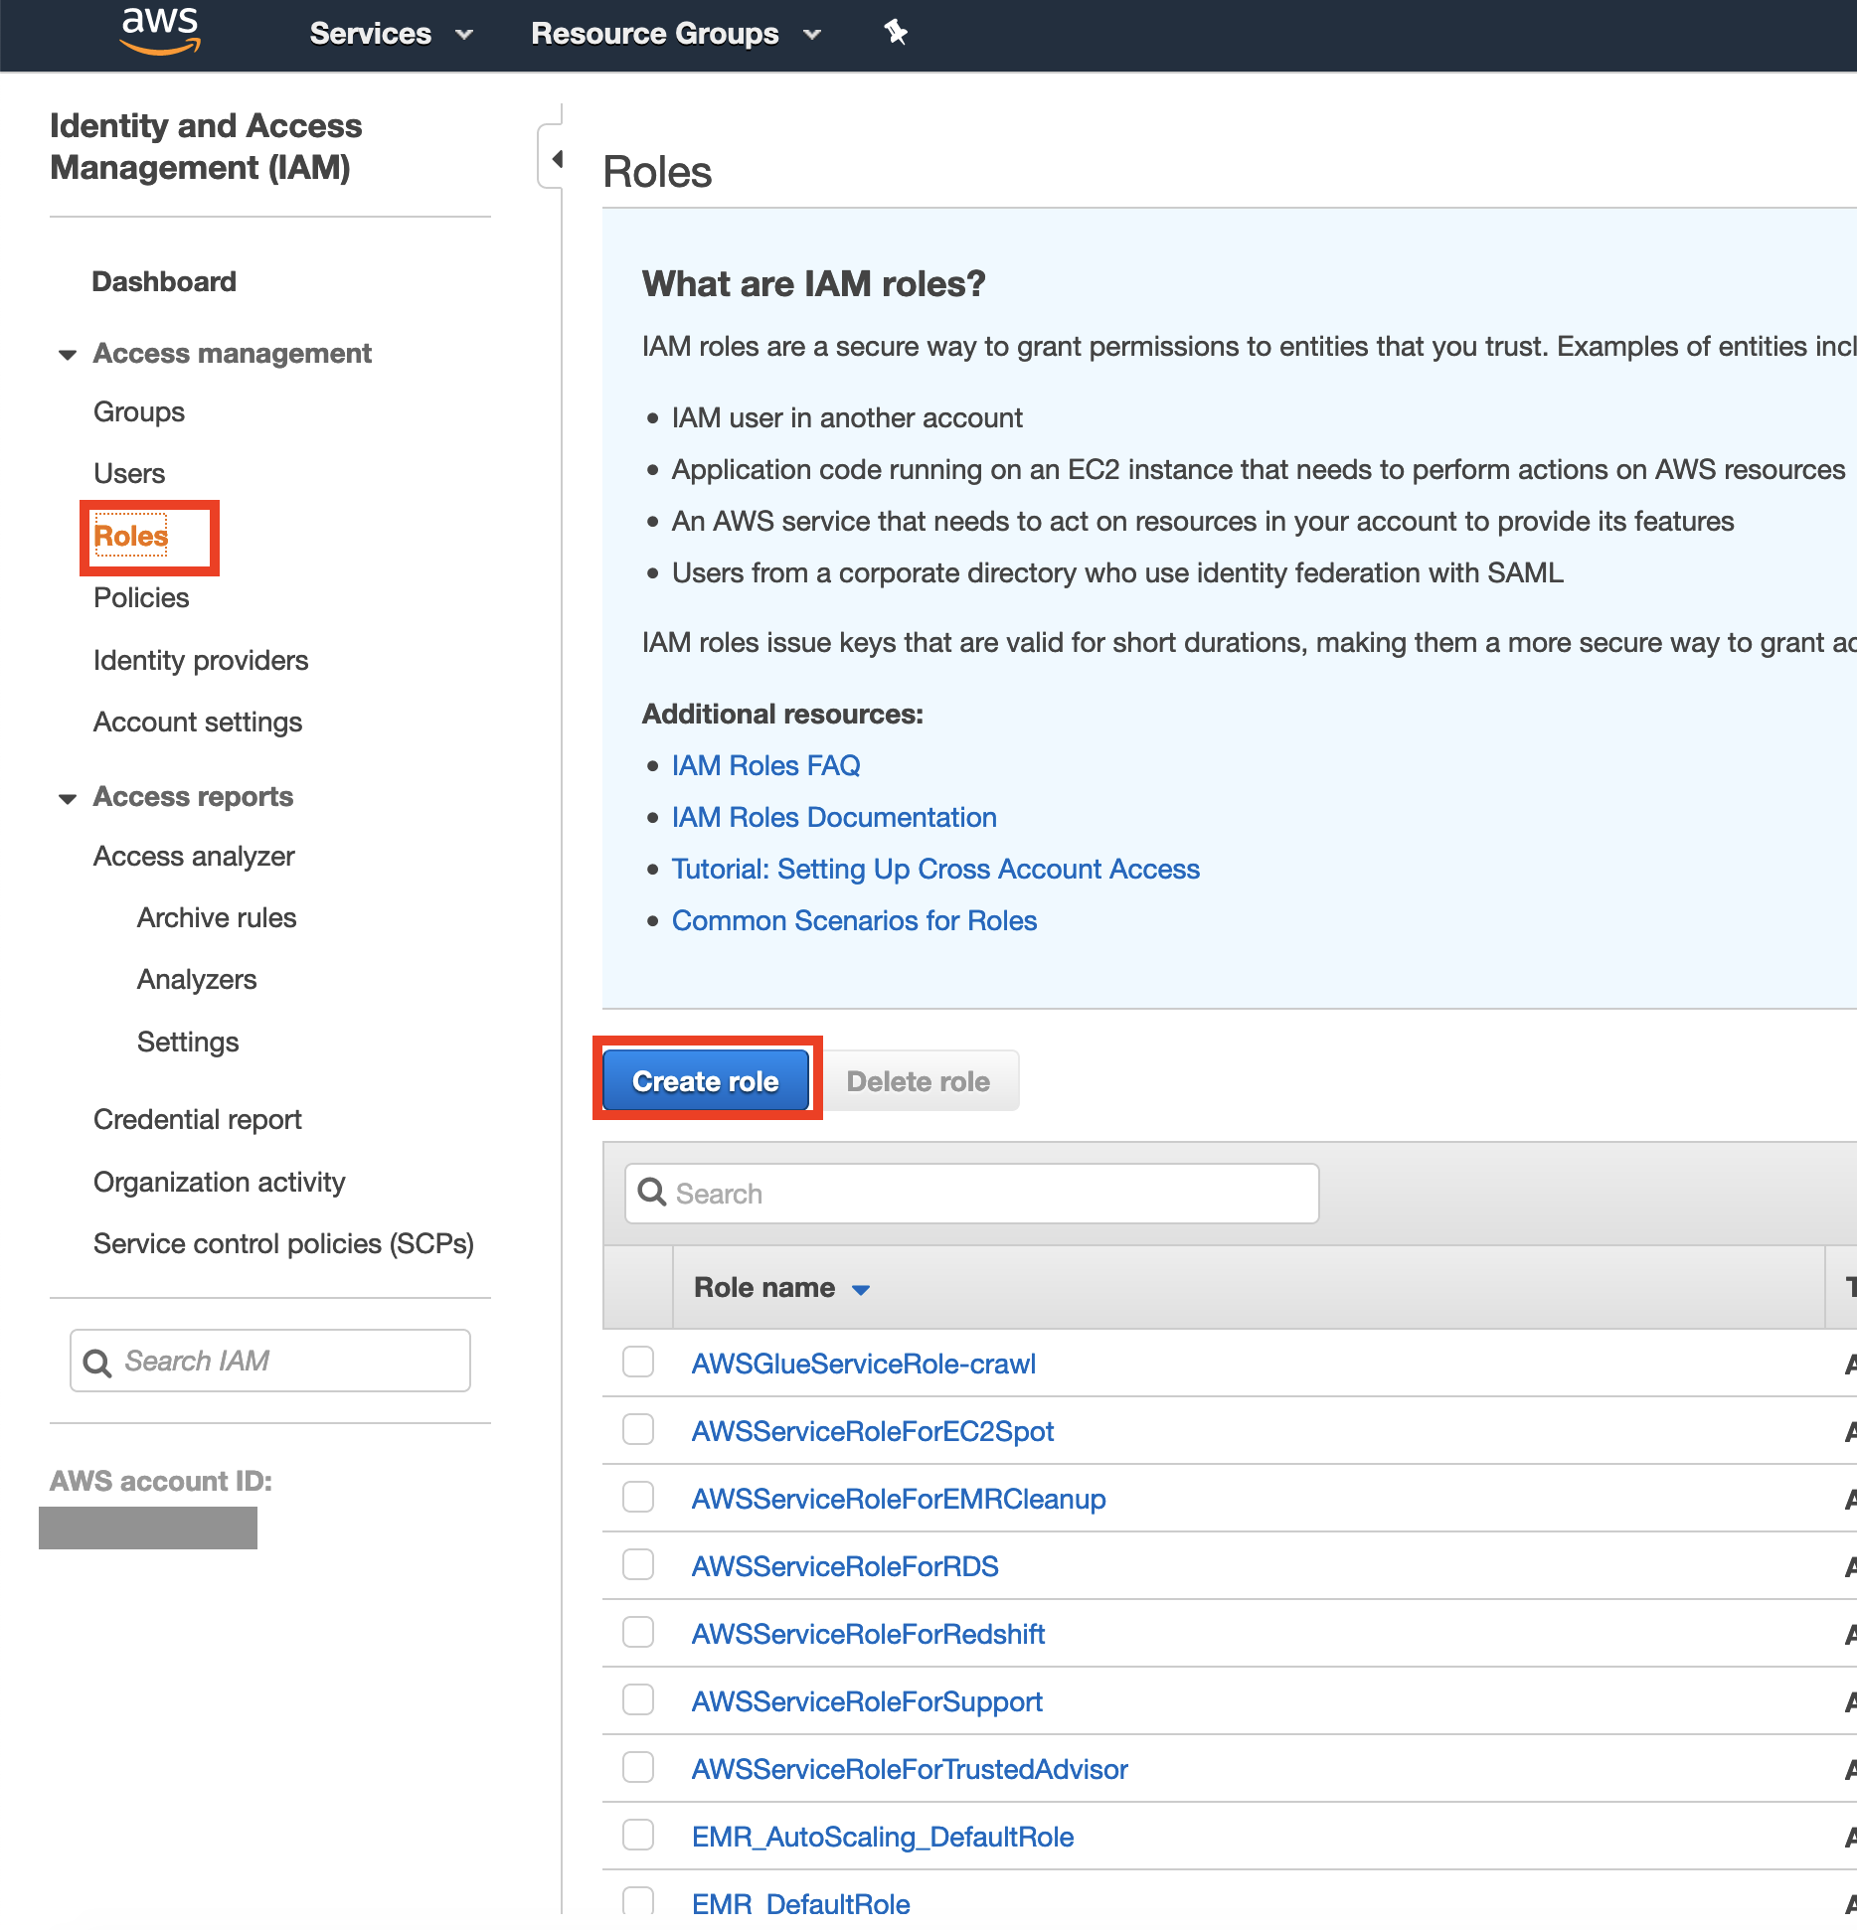Click the Search IAM input field
Viewport: 1857px width, 1930px height.
pos(270,1362)
